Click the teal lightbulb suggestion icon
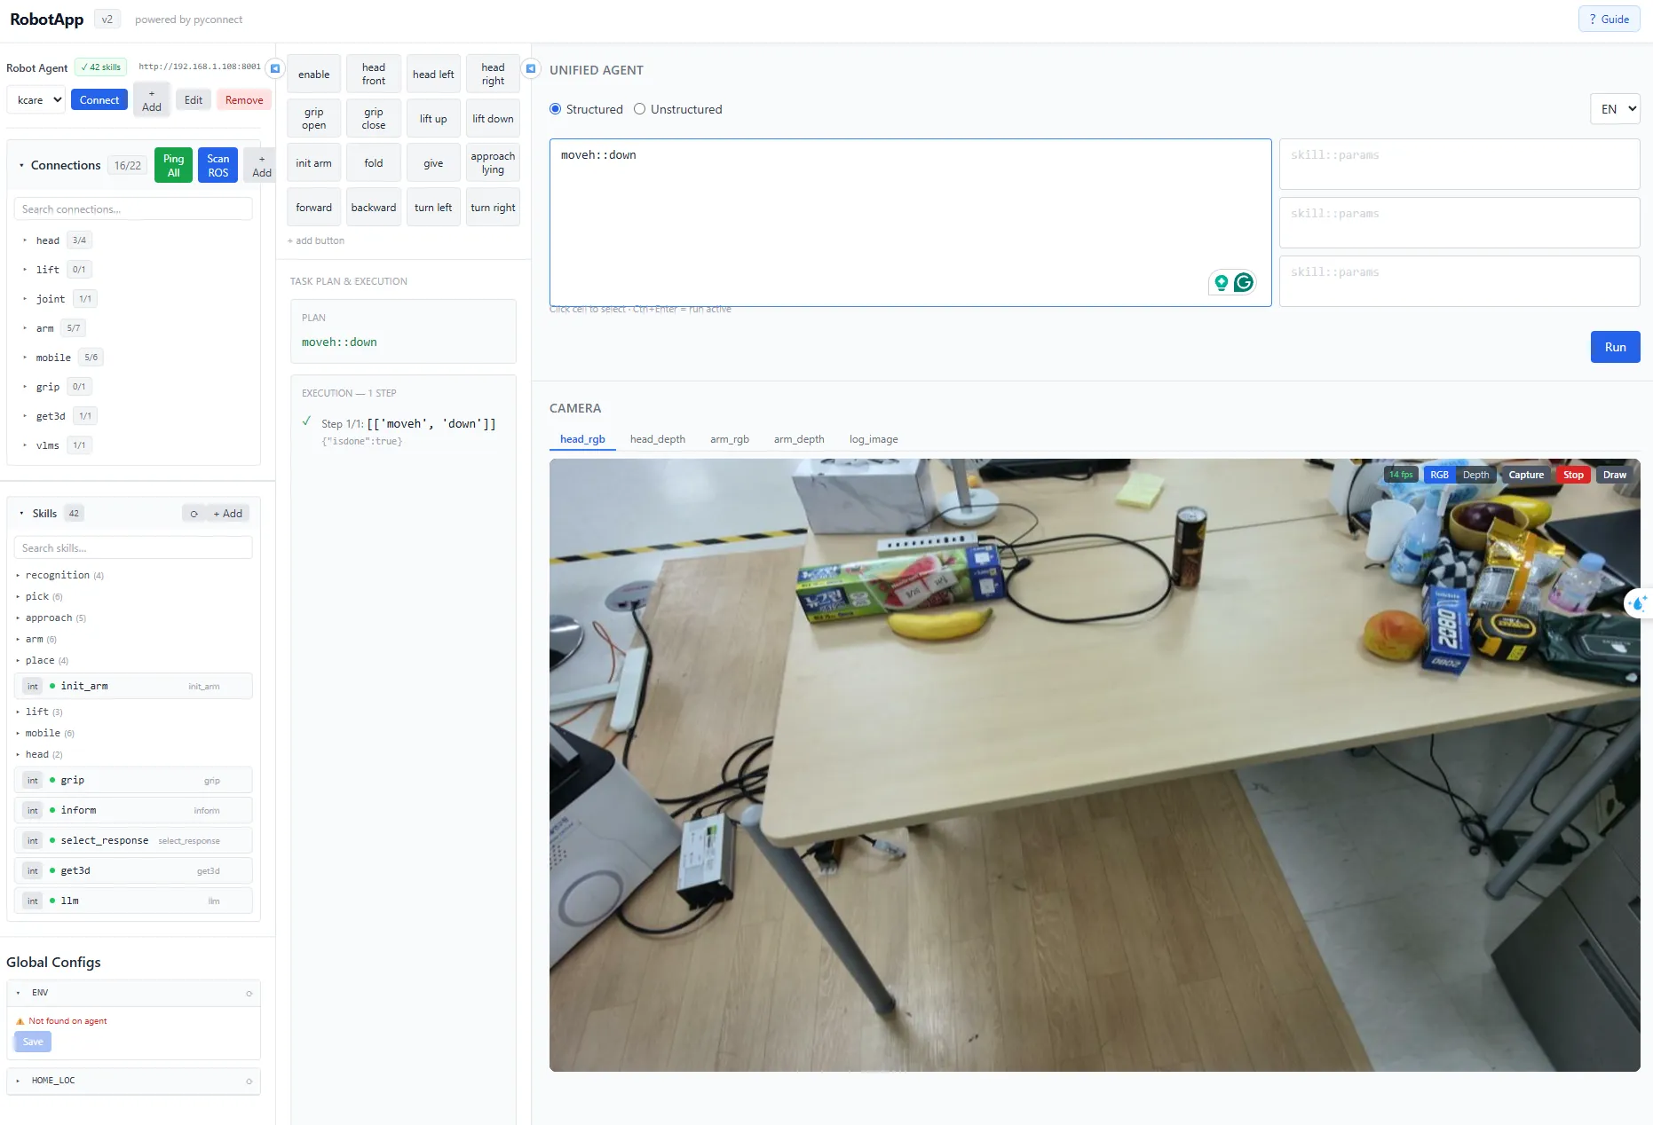1653x1125 pixels. (x=1222, y=282)
